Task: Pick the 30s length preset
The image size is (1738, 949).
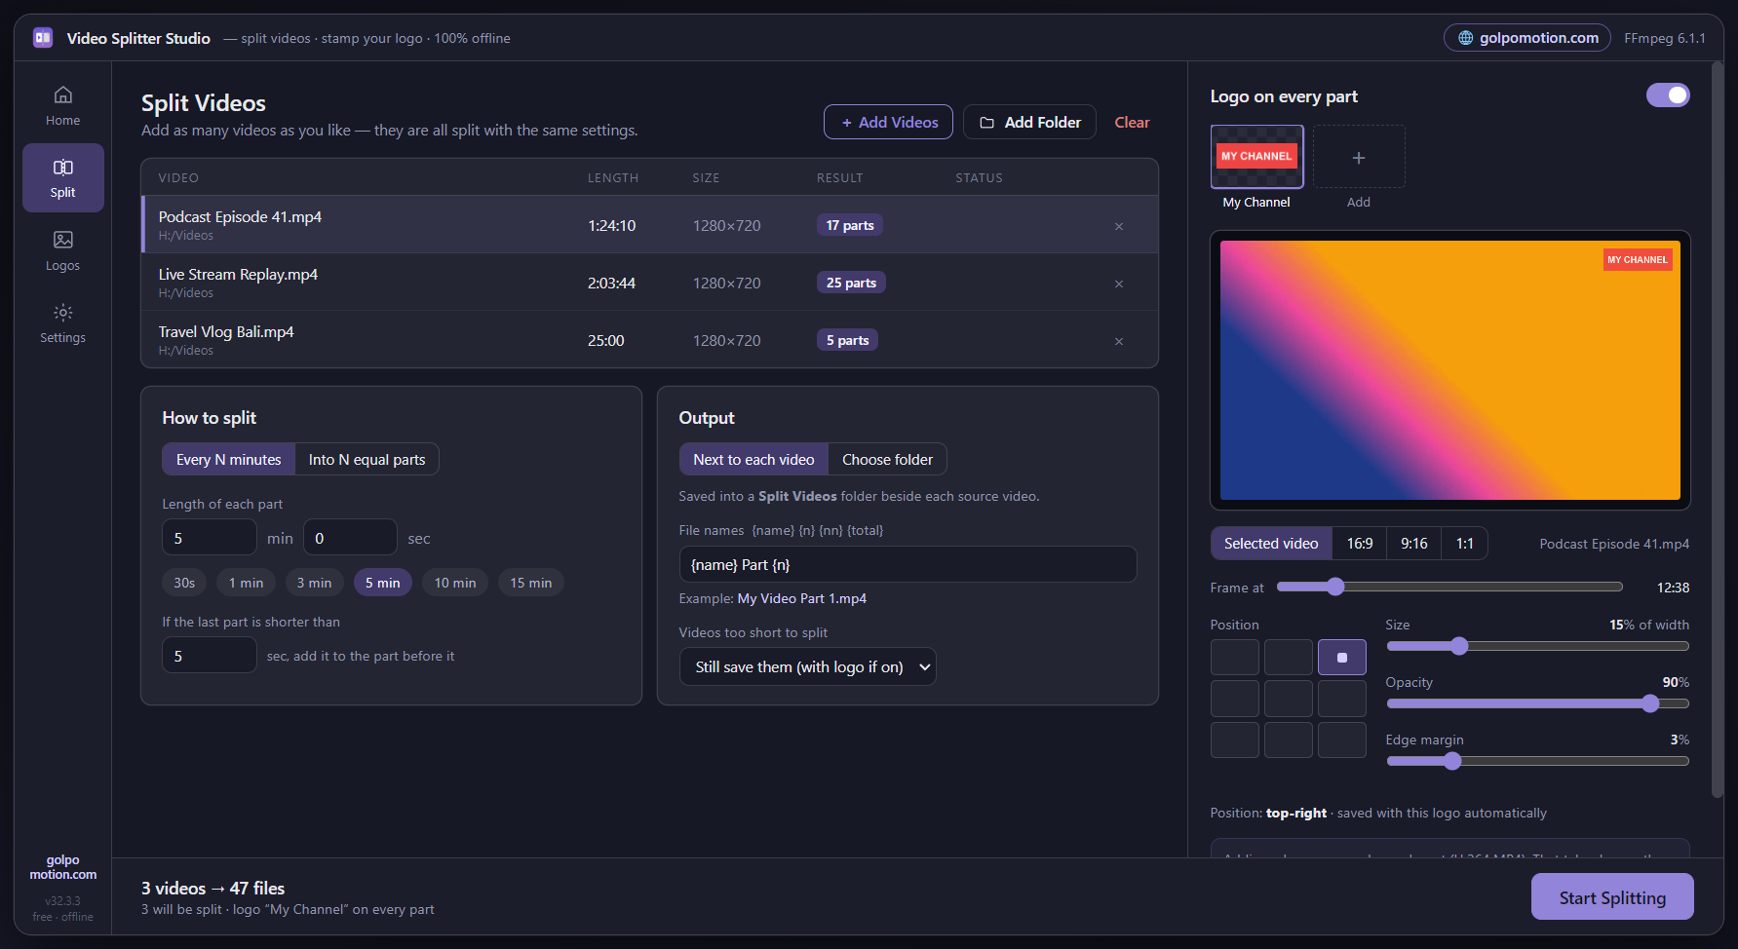Action: pyautogui.click(x=184, y=583)
